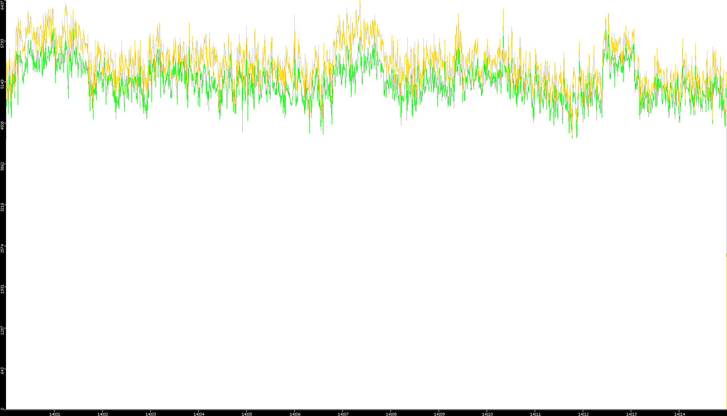Click the 14:08 time marker
Image resolution: width=727 pixels, height=416 pixels.
391,414
